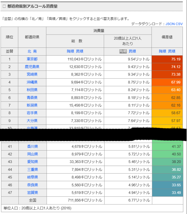Viewport: 187px width, 214px height.
Task: Sort prefectures from north using 北
Action: [29, 51]
